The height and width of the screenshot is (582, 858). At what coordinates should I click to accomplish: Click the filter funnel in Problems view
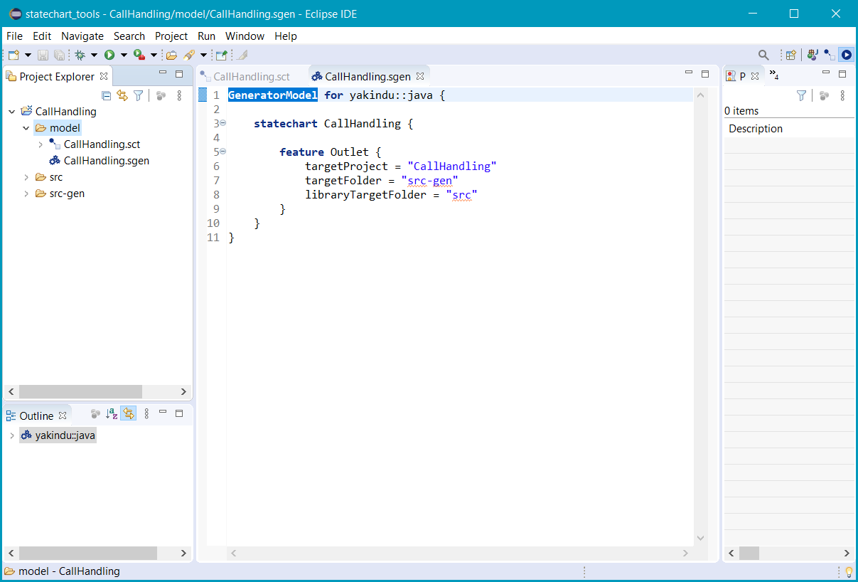coord(802,95)
